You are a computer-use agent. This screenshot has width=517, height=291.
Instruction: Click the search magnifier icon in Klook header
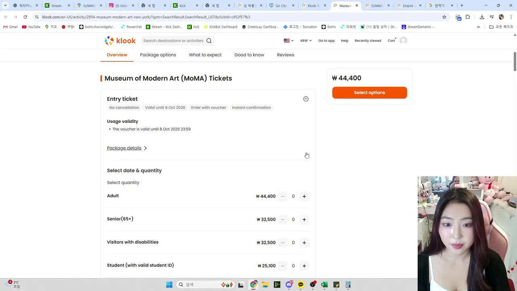(209, 40)
